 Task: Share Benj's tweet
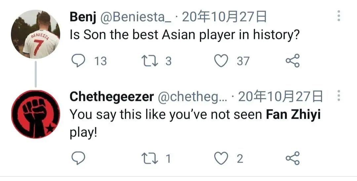pyautogui.click(x=293, y=61)
